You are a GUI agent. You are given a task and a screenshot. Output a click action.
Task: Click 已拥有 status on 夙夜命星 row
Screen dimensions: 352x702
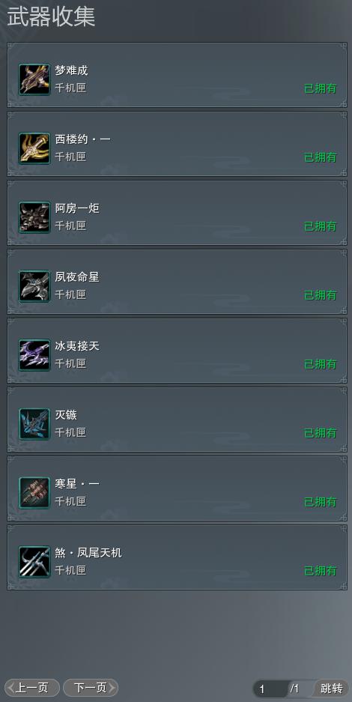tap(321, 295)
